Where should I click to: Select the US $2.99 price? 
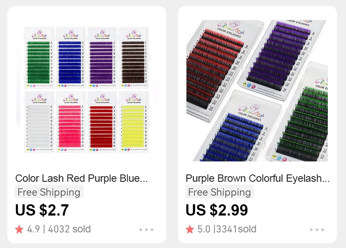217,210
